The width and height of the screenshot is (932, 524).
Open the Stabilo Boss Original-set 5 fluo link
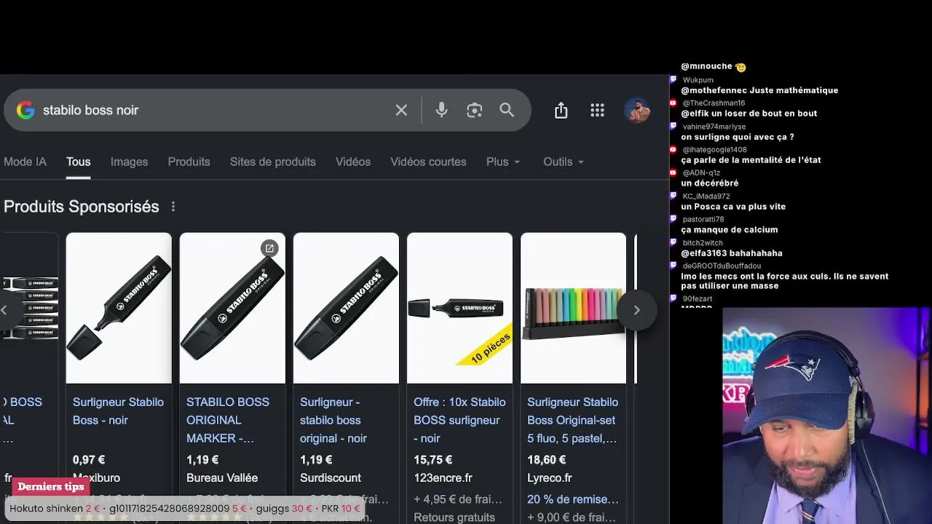[x=573, y=420]
